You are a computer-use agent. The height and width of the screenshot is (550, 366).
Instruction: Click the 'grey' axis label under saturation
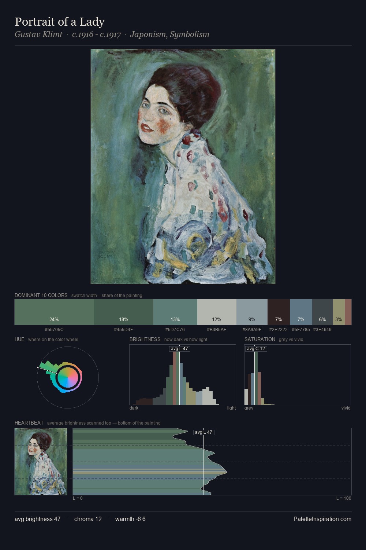(x=249, y=408)
